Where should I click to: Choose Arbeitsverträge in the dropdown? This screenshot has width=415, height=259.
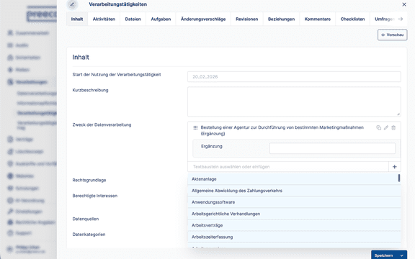294,225
